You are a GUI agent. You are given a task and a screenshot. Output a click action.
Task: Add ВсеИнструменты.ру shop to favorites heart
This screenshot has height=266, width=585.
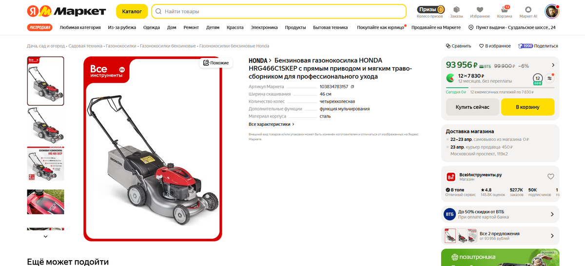click(x=551, y=176)
